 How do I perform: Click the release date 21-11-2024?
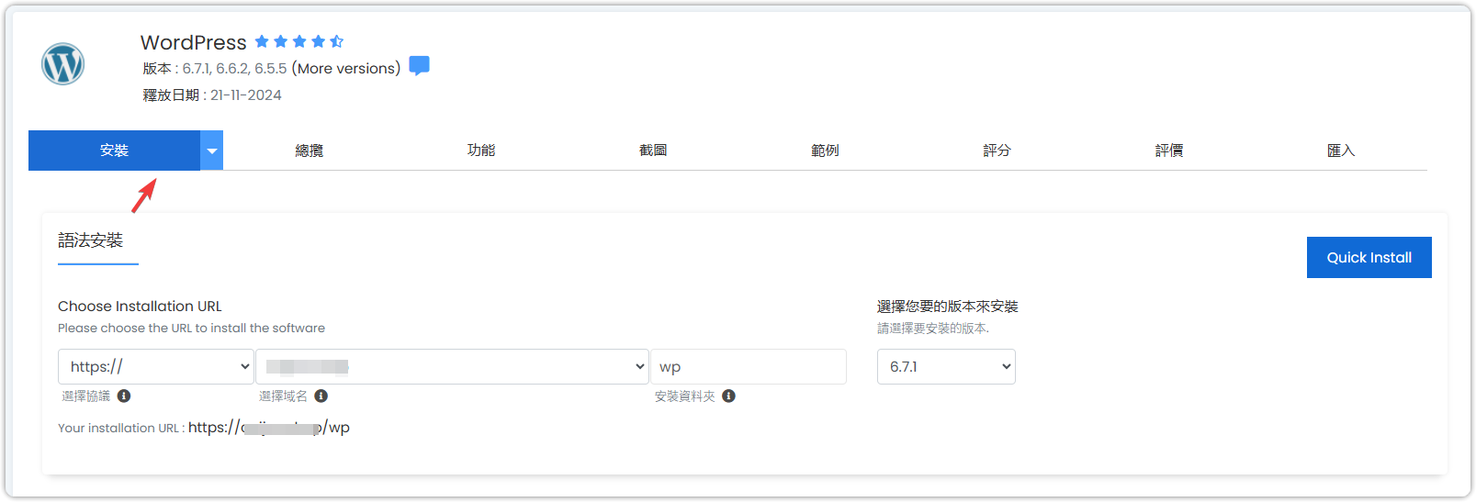(x=246, y=95)
